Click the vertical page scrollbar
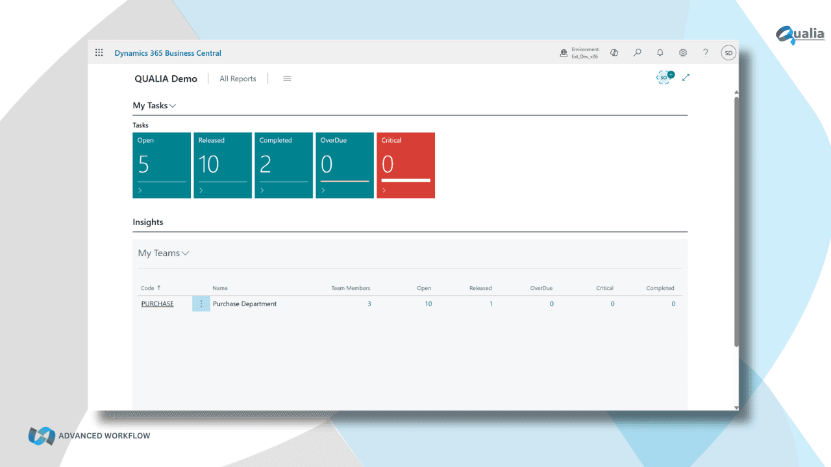 pyautogui.click(x=736, y=221)
